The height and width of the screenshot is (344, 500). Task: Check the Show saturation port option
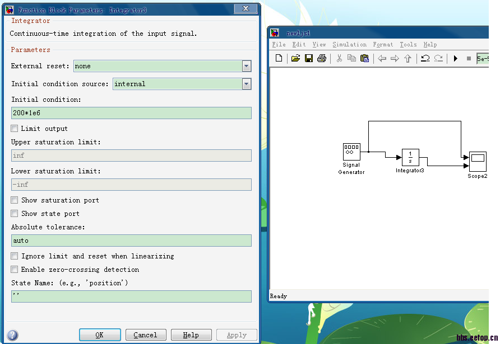coord(15,200)
